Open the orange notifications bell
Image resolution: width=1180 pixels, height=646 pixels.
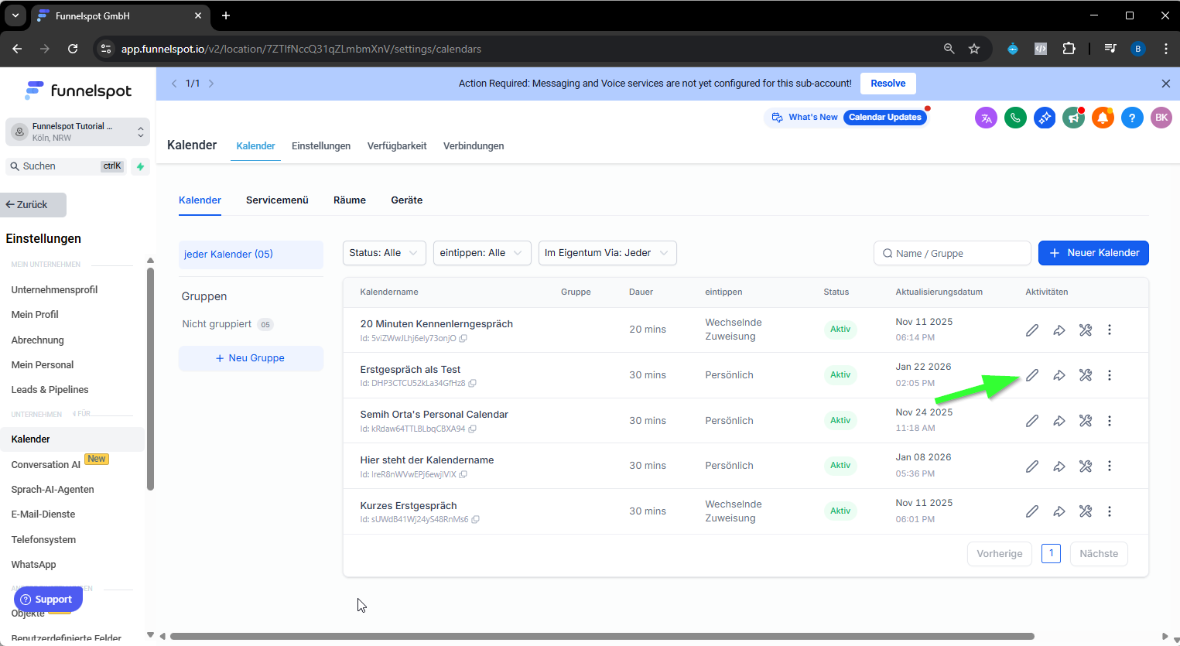[1103, 118]
